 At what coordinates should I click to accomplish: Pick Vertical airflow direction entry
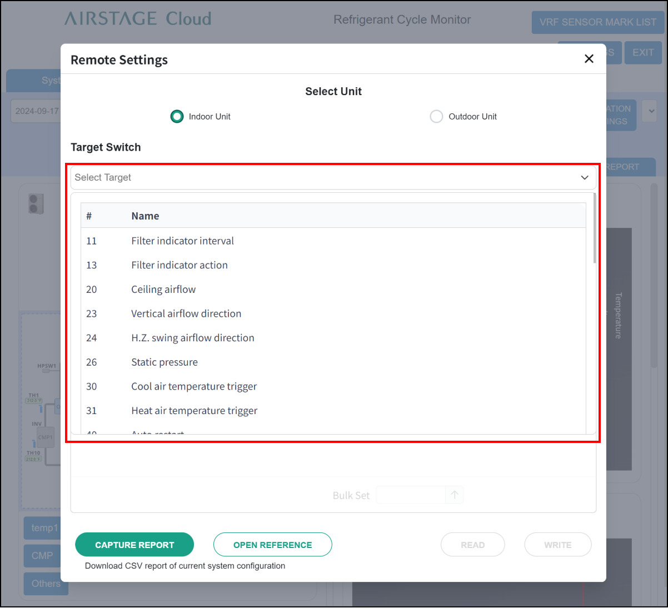186,314
